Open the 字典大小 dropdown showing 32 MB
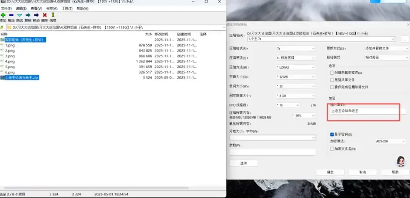 click(x=296, y=77)
